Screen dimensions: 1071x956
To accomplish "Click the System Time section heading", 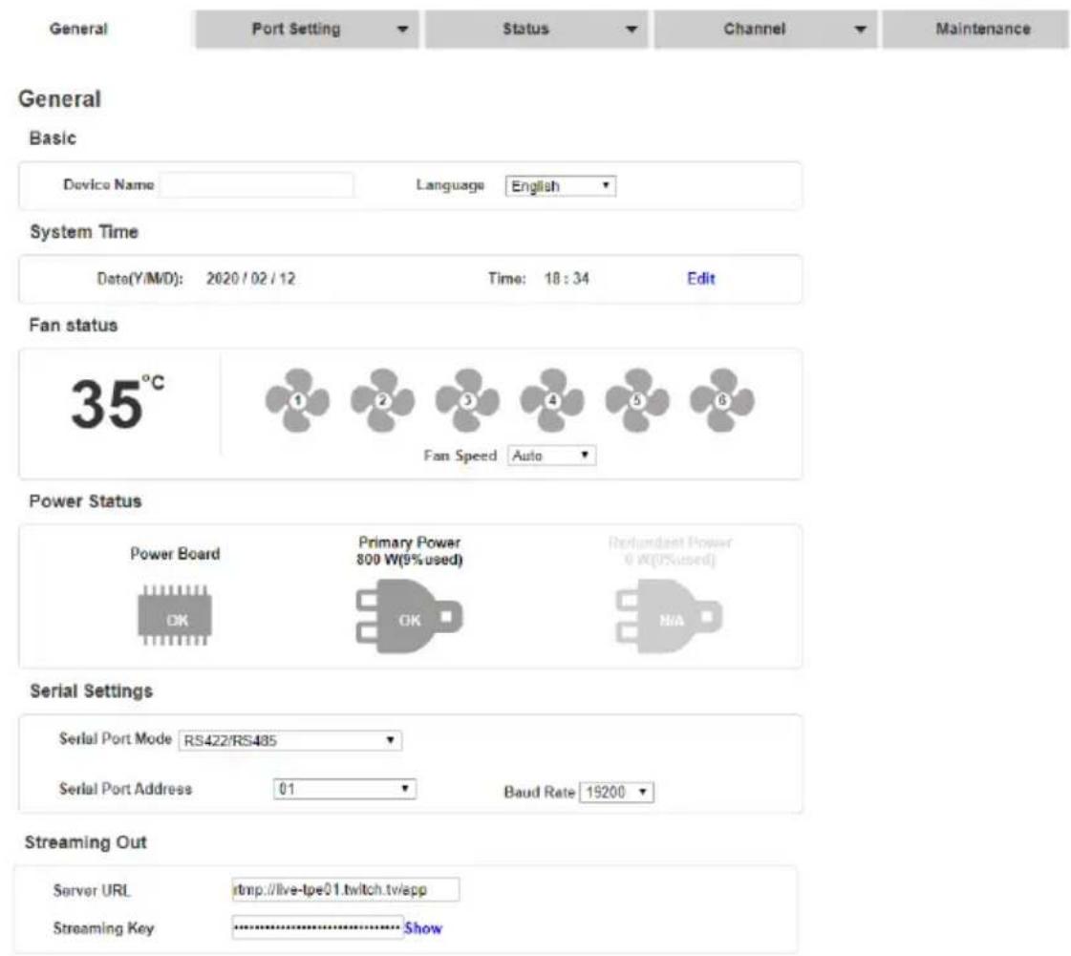I will [83, 232].
